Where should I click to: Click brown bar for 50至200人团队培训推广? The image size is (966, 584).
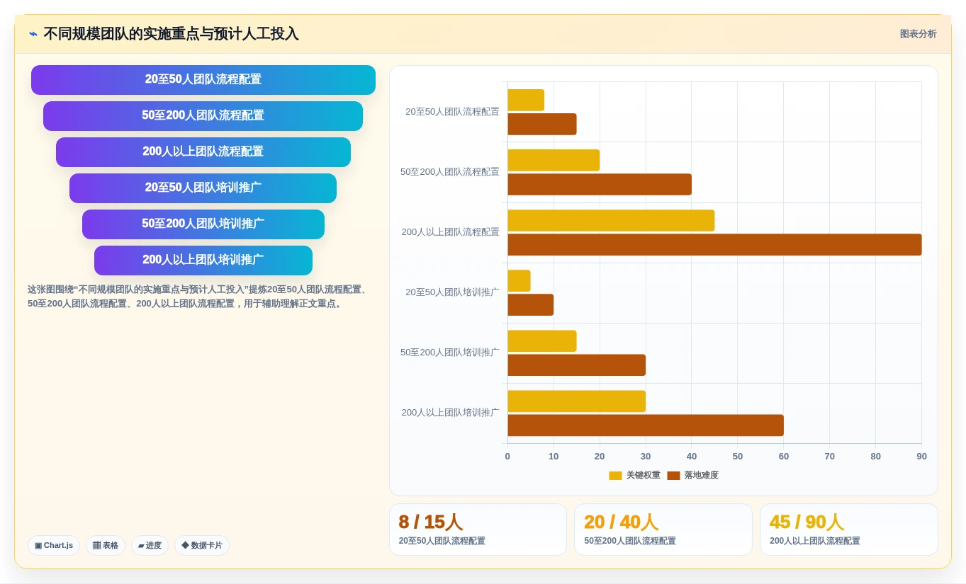point(576,365)
